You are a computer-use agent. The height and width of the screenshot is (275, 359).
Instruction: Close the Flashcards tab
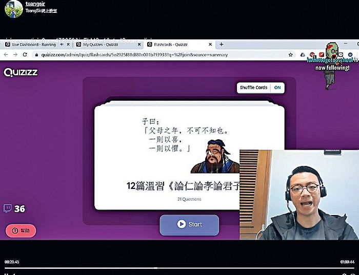pyautogui.click(x=210, y=45)
